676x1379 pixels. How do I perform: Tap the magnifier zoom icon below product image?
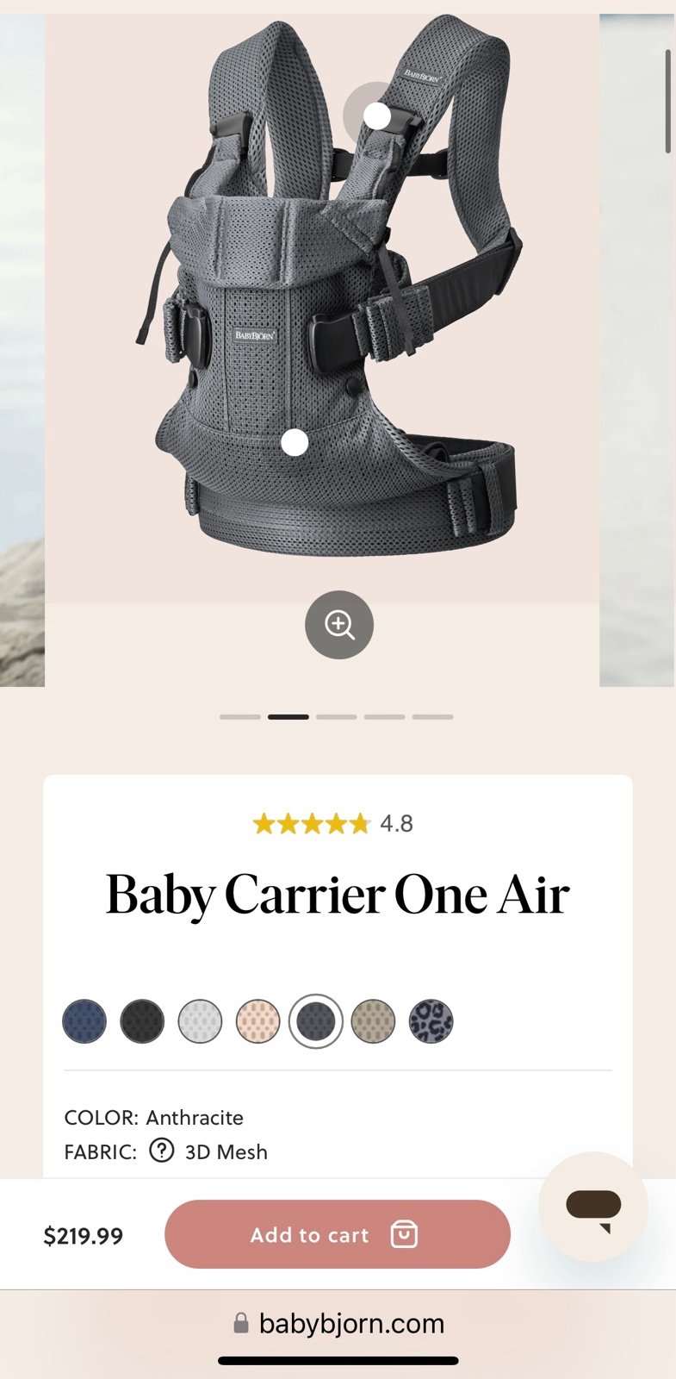tap(339, 625)
